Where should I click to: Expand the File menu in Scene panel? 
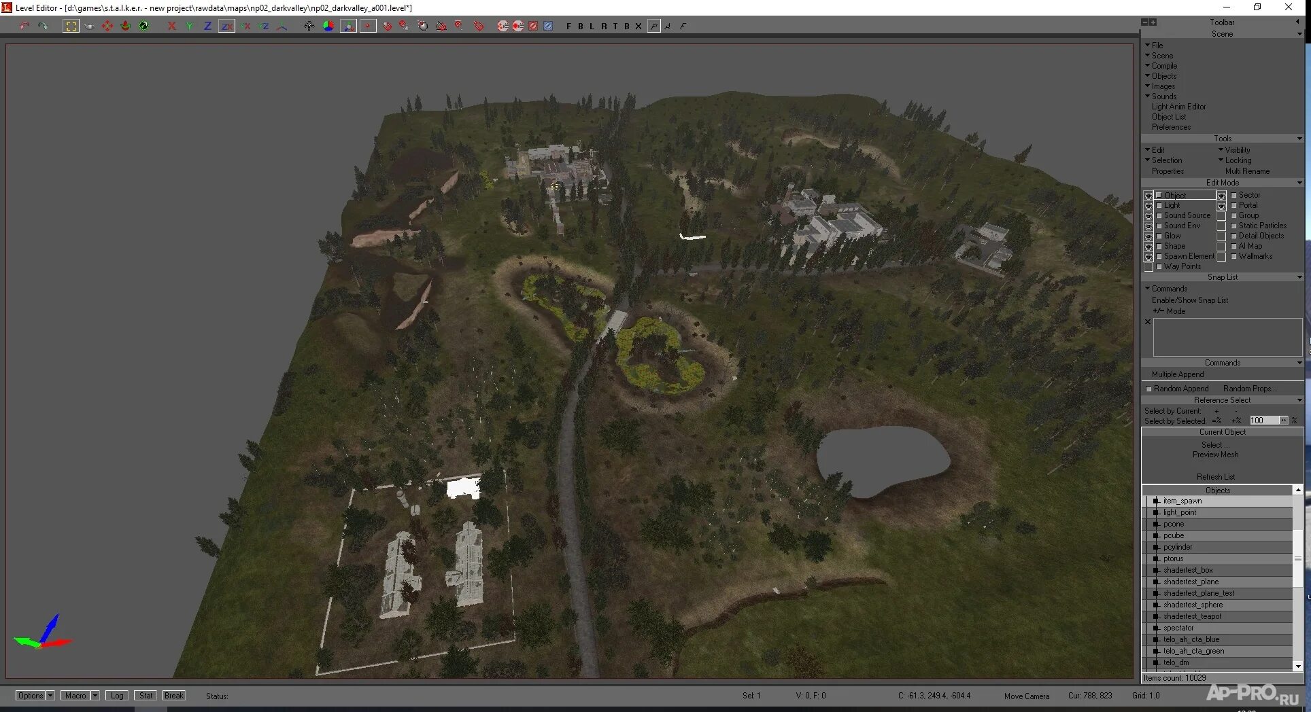coord(1155,46)
